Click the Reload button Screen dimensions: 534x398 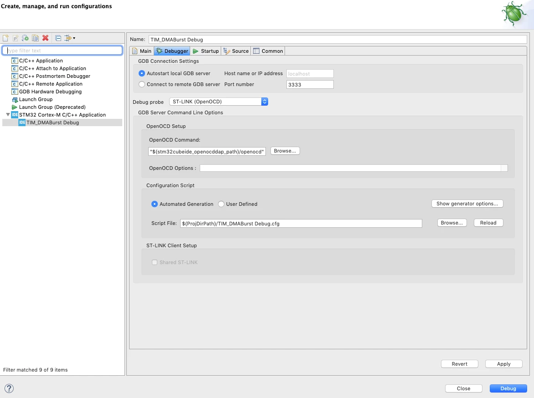pos(488,223)
